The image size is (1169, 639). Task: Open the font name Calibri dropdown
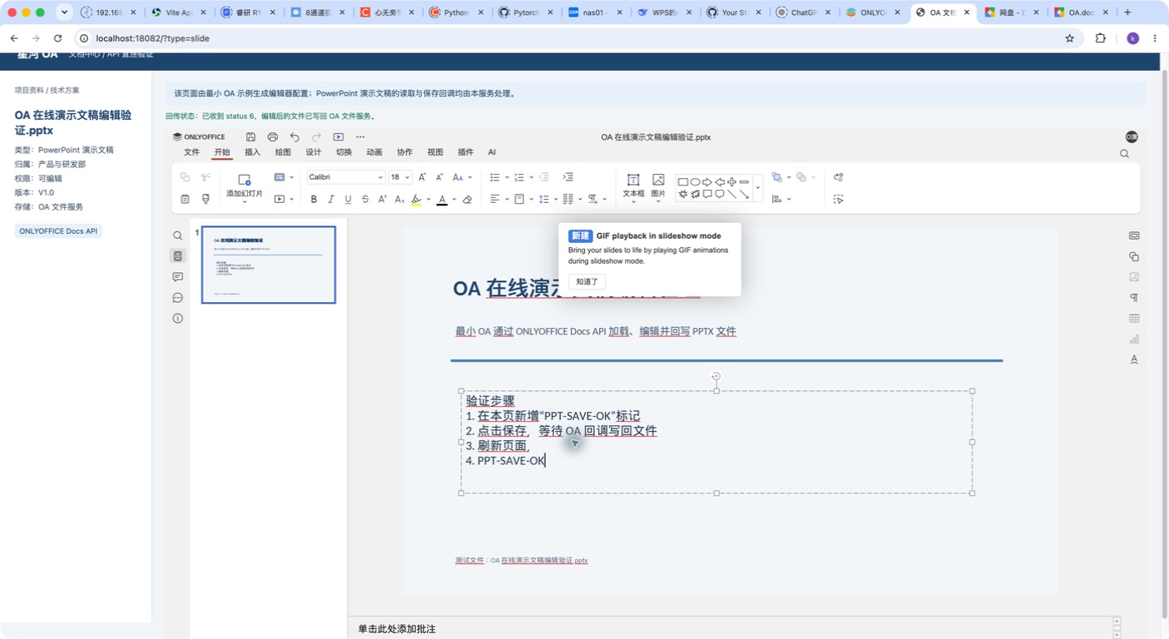pyautogui.click(x=380, y=177)
